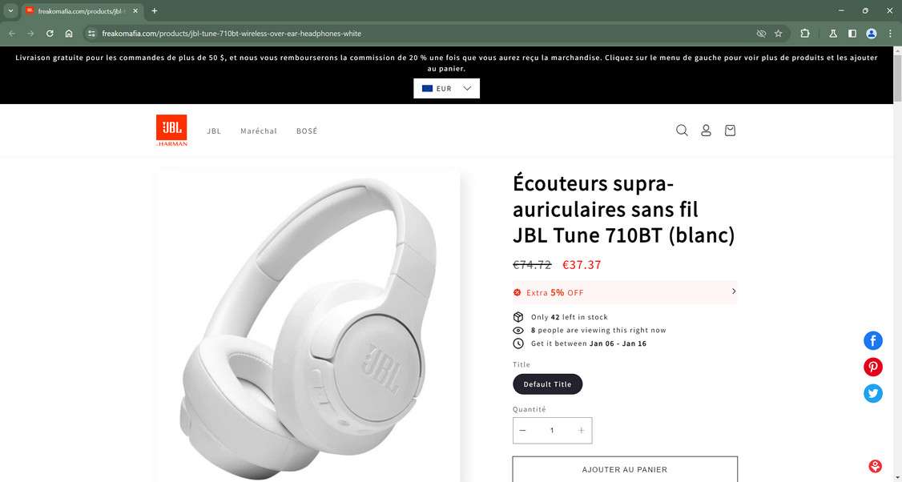Share on Facebook via blue icon
The image size is (902, 482).
tap(872, 340)
